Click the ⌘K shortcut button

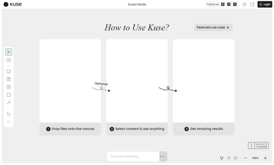[163, 157]
